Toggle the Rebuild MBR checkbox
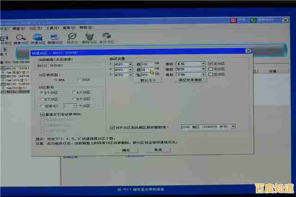 [x=43, y=114]
